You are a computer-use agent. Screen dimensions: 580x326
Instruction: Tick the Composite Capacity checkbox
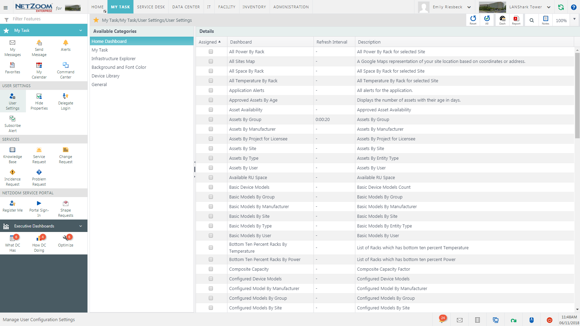[211, 269]
